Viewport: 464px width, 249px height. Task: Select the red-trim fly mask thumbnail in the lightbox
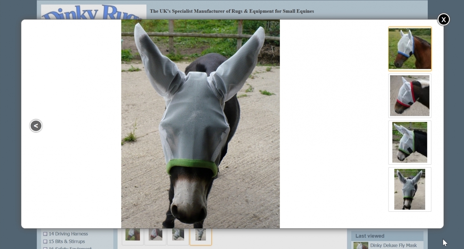pos(410,96)
